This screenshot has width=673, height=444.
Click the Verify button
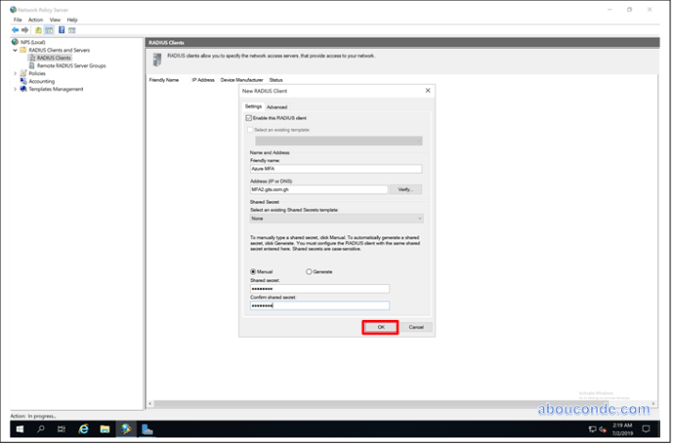pos(406,189)
